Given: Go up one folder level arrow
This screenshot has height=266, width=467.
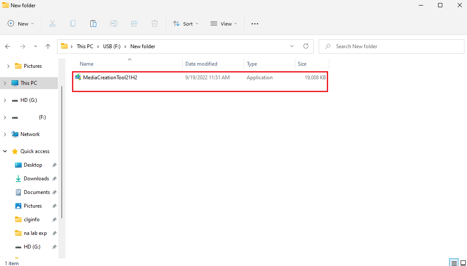Looking at the screenshot, I should pyautogui.click(x=48, y=46).
